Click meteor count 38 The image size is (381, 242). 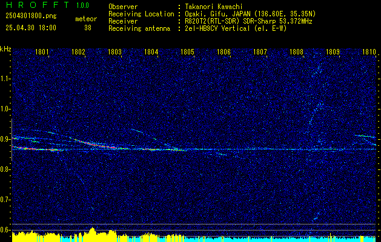[x=88, y=28]
